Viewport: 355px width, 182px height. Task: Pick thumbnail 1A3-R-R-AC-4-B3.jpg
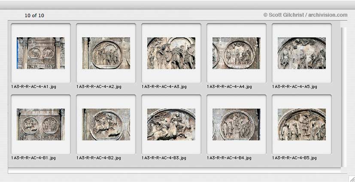[171, 124]
